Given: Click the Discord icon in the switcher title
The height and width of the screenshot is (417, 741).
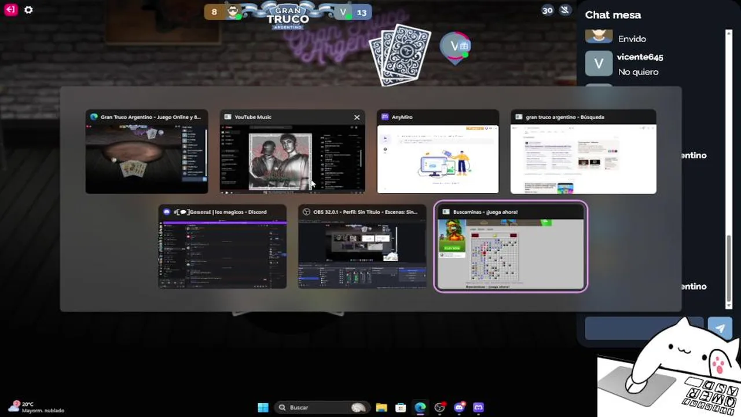Looking at the screenshot, I should [x=167, y=212].
